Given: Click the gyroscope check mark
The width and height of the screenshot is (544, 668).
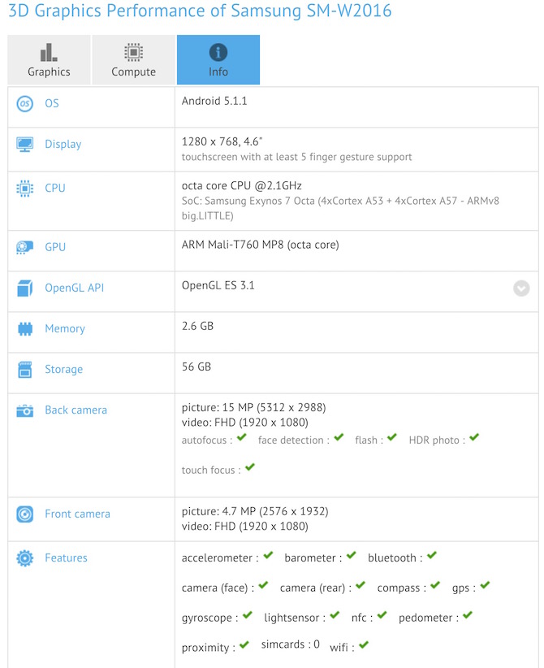Looking at the screenshot, I should tap(248, 615).
